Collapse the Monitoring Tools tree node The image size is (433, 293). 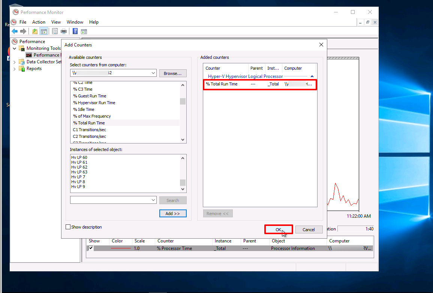coord(15,49)
